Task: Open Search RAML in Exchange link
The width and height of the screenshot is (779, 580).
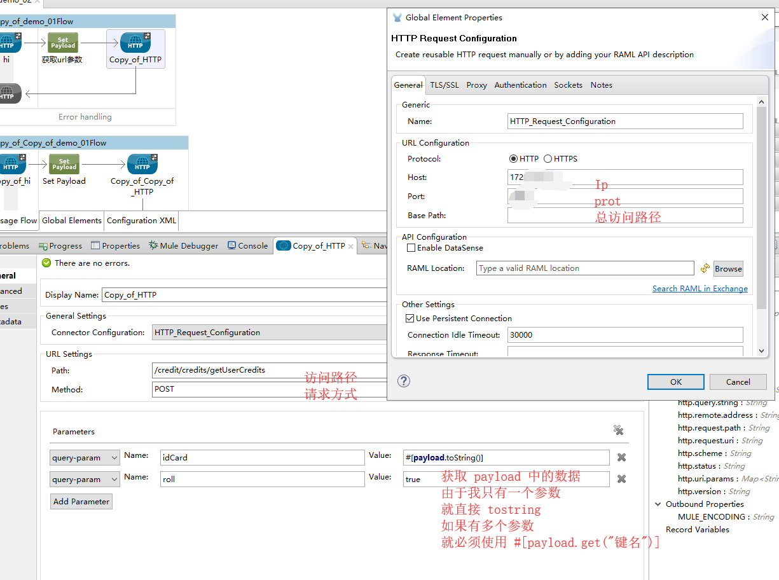Action: coord(700,289)
